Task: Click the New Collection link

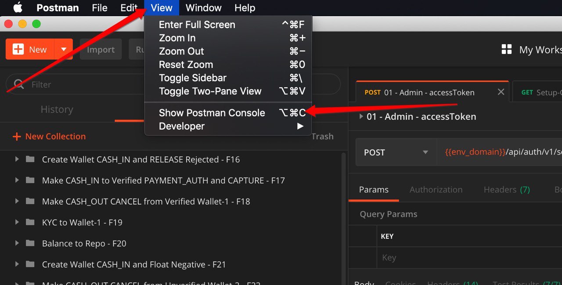Action: click(x=55, y=137)
